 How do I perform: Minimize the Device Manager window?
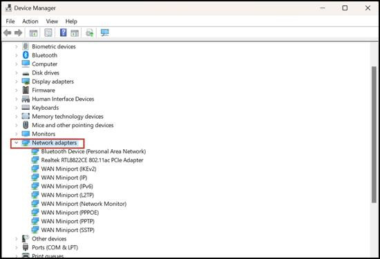323,8
